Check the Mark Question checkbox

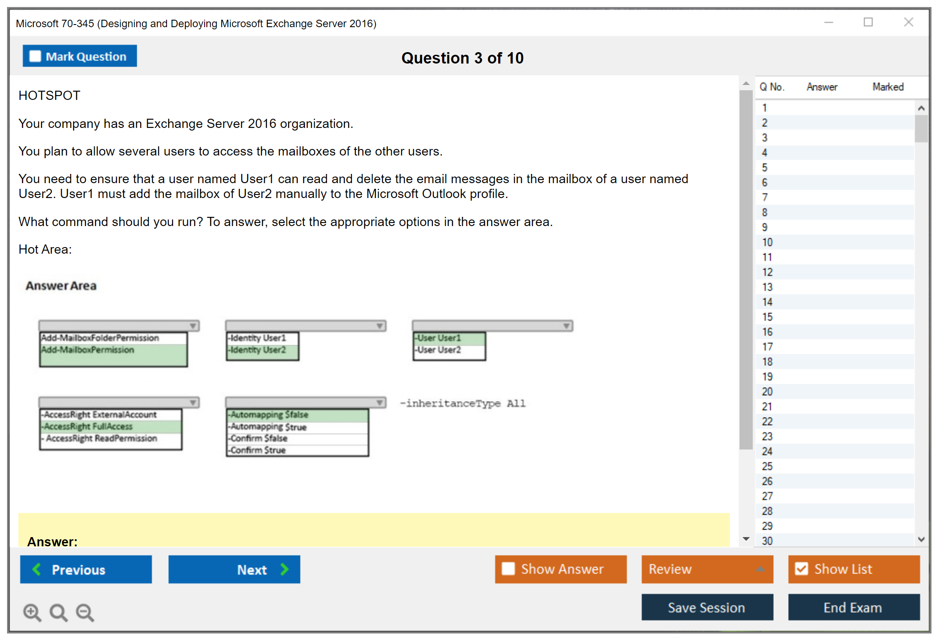(35, 57)
